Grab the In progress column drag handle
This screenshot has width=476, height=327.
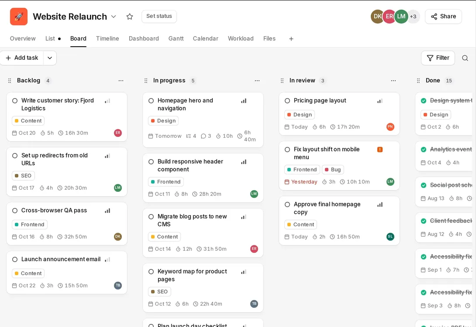coord(146,81)
